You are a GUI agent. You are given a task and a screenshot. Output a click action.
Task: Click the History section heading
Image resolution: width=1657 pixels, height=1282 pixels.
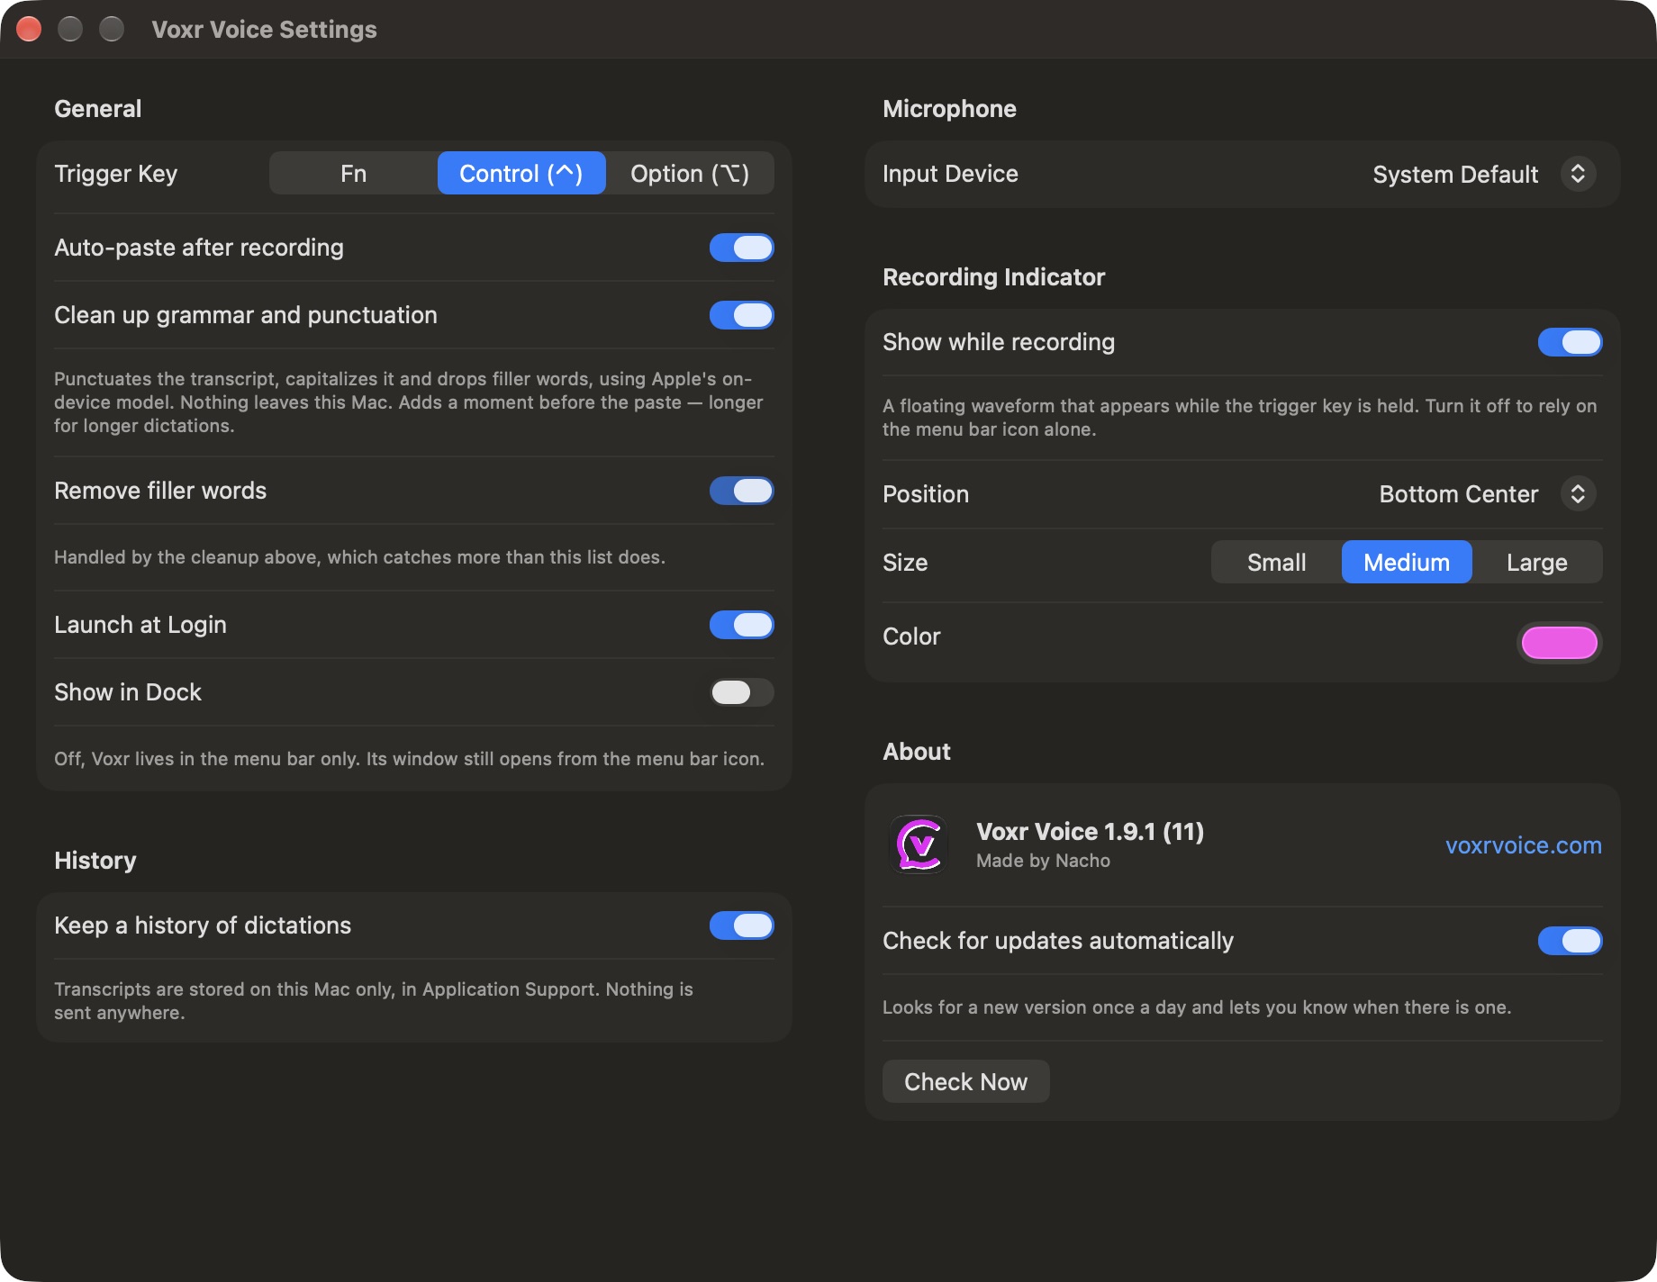point(95,861)
